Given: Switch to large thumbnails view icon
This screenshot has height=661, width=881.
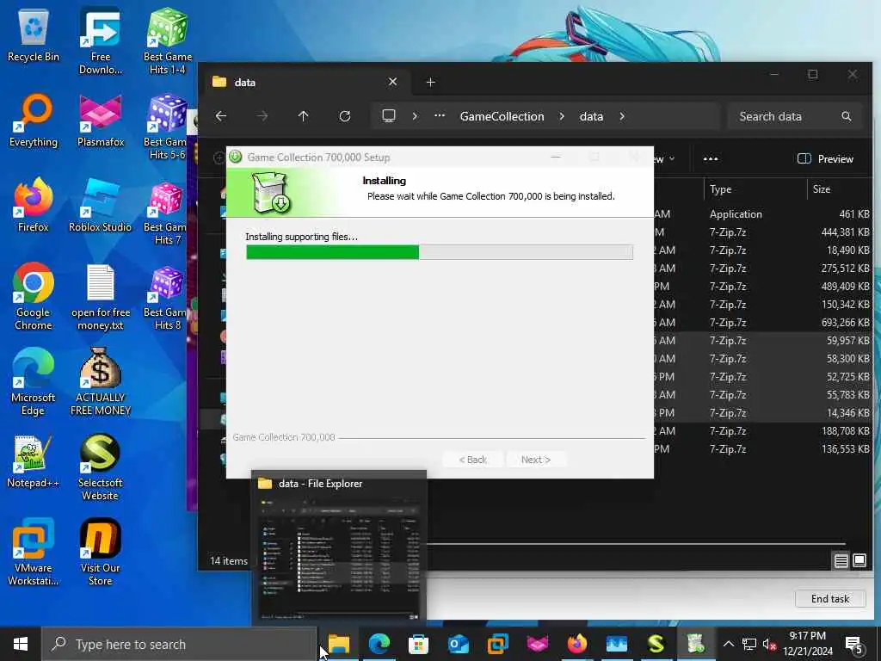Looking at the screenshot, I should 859,560.
